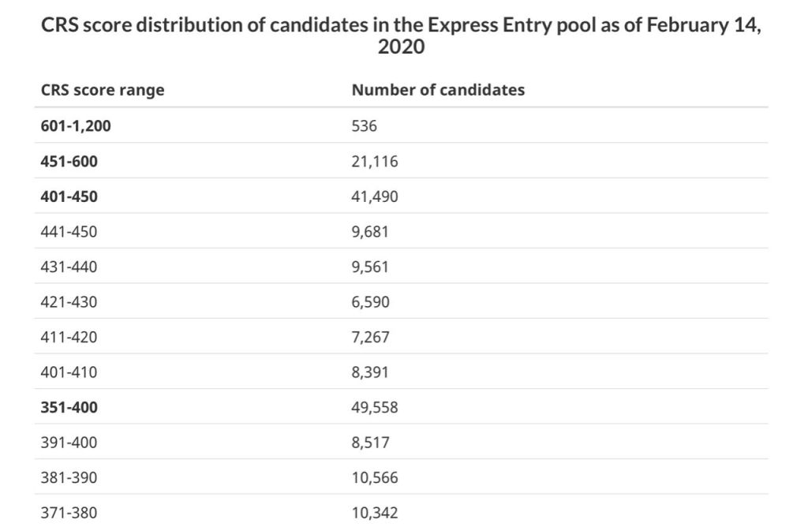Select the 441-450 score range cell
This screenshot has width=808, height=527.
69,232
